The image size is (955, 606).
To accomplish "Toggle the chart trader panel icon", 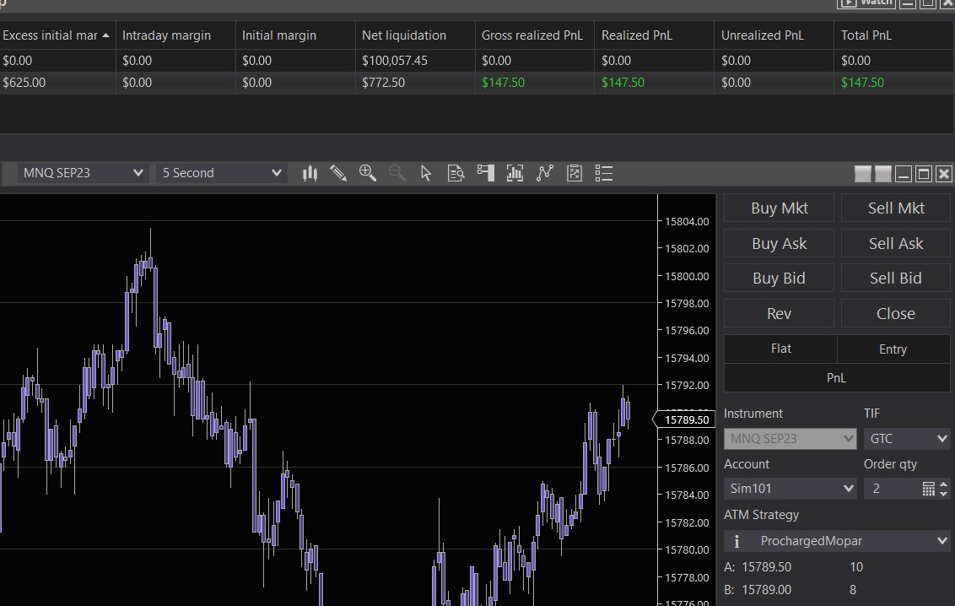I will click(x=485, y=173).
